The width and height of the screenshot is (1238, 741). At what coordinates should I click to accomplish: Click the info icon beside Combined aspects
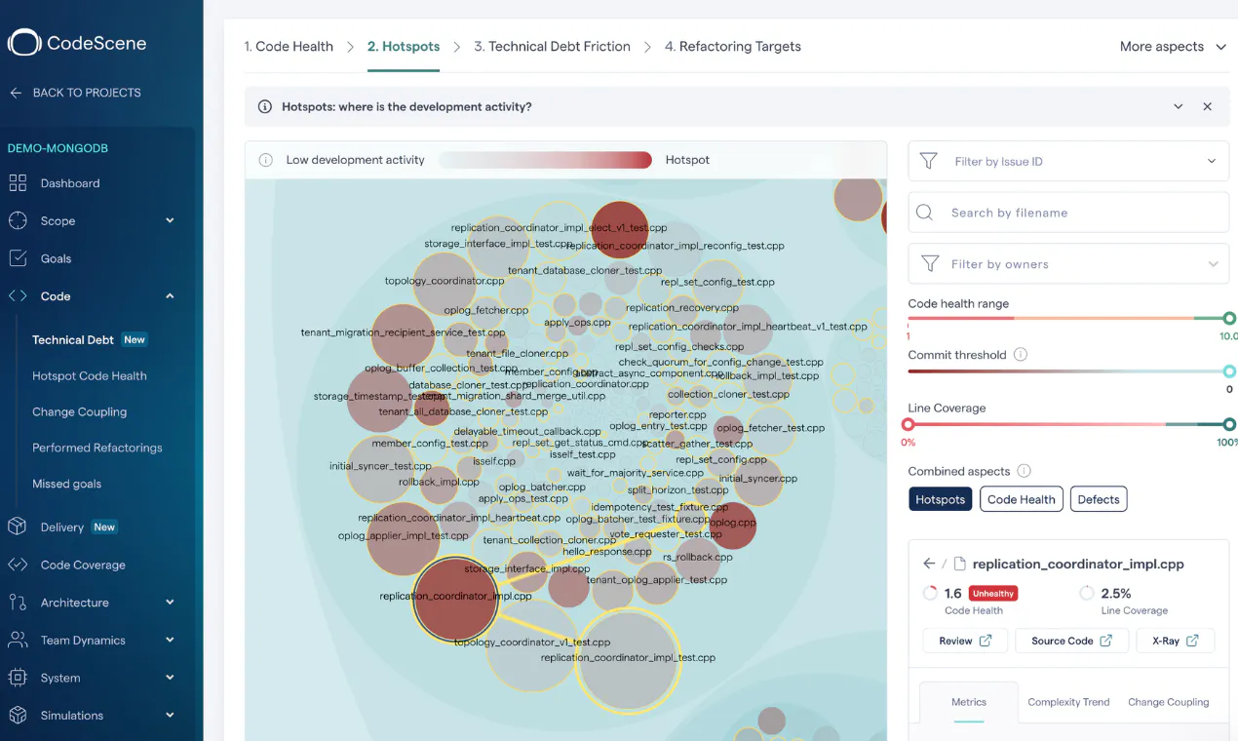(1025, 471)
